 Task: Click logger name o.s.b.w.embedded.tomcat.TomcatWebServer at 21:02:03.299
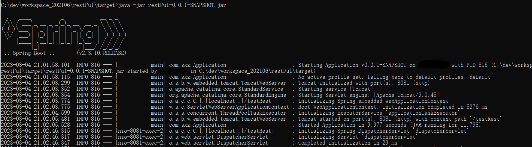[x=228, y=83]
